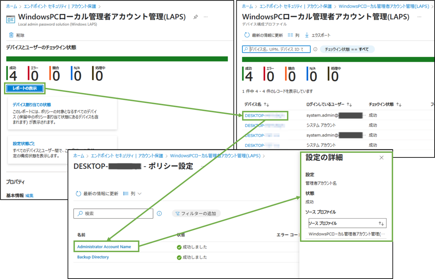Screen dimensions: 435x279
Task: Expand 列 dropdown in policy settings window
Action: (132, 194)
